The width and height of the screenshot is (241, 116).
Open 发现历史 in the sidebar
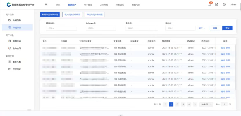(x=17, y=69)
